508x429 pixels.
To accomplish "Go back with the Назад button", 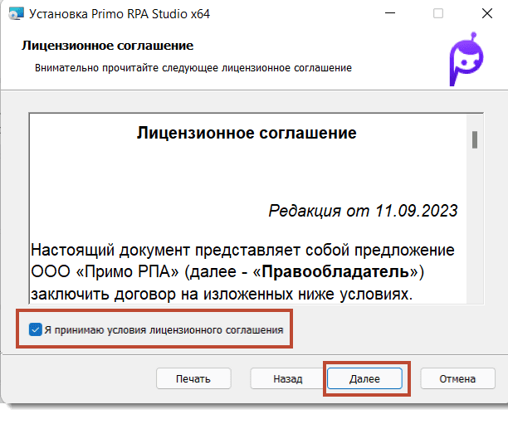I will click(x=287, y=378).
